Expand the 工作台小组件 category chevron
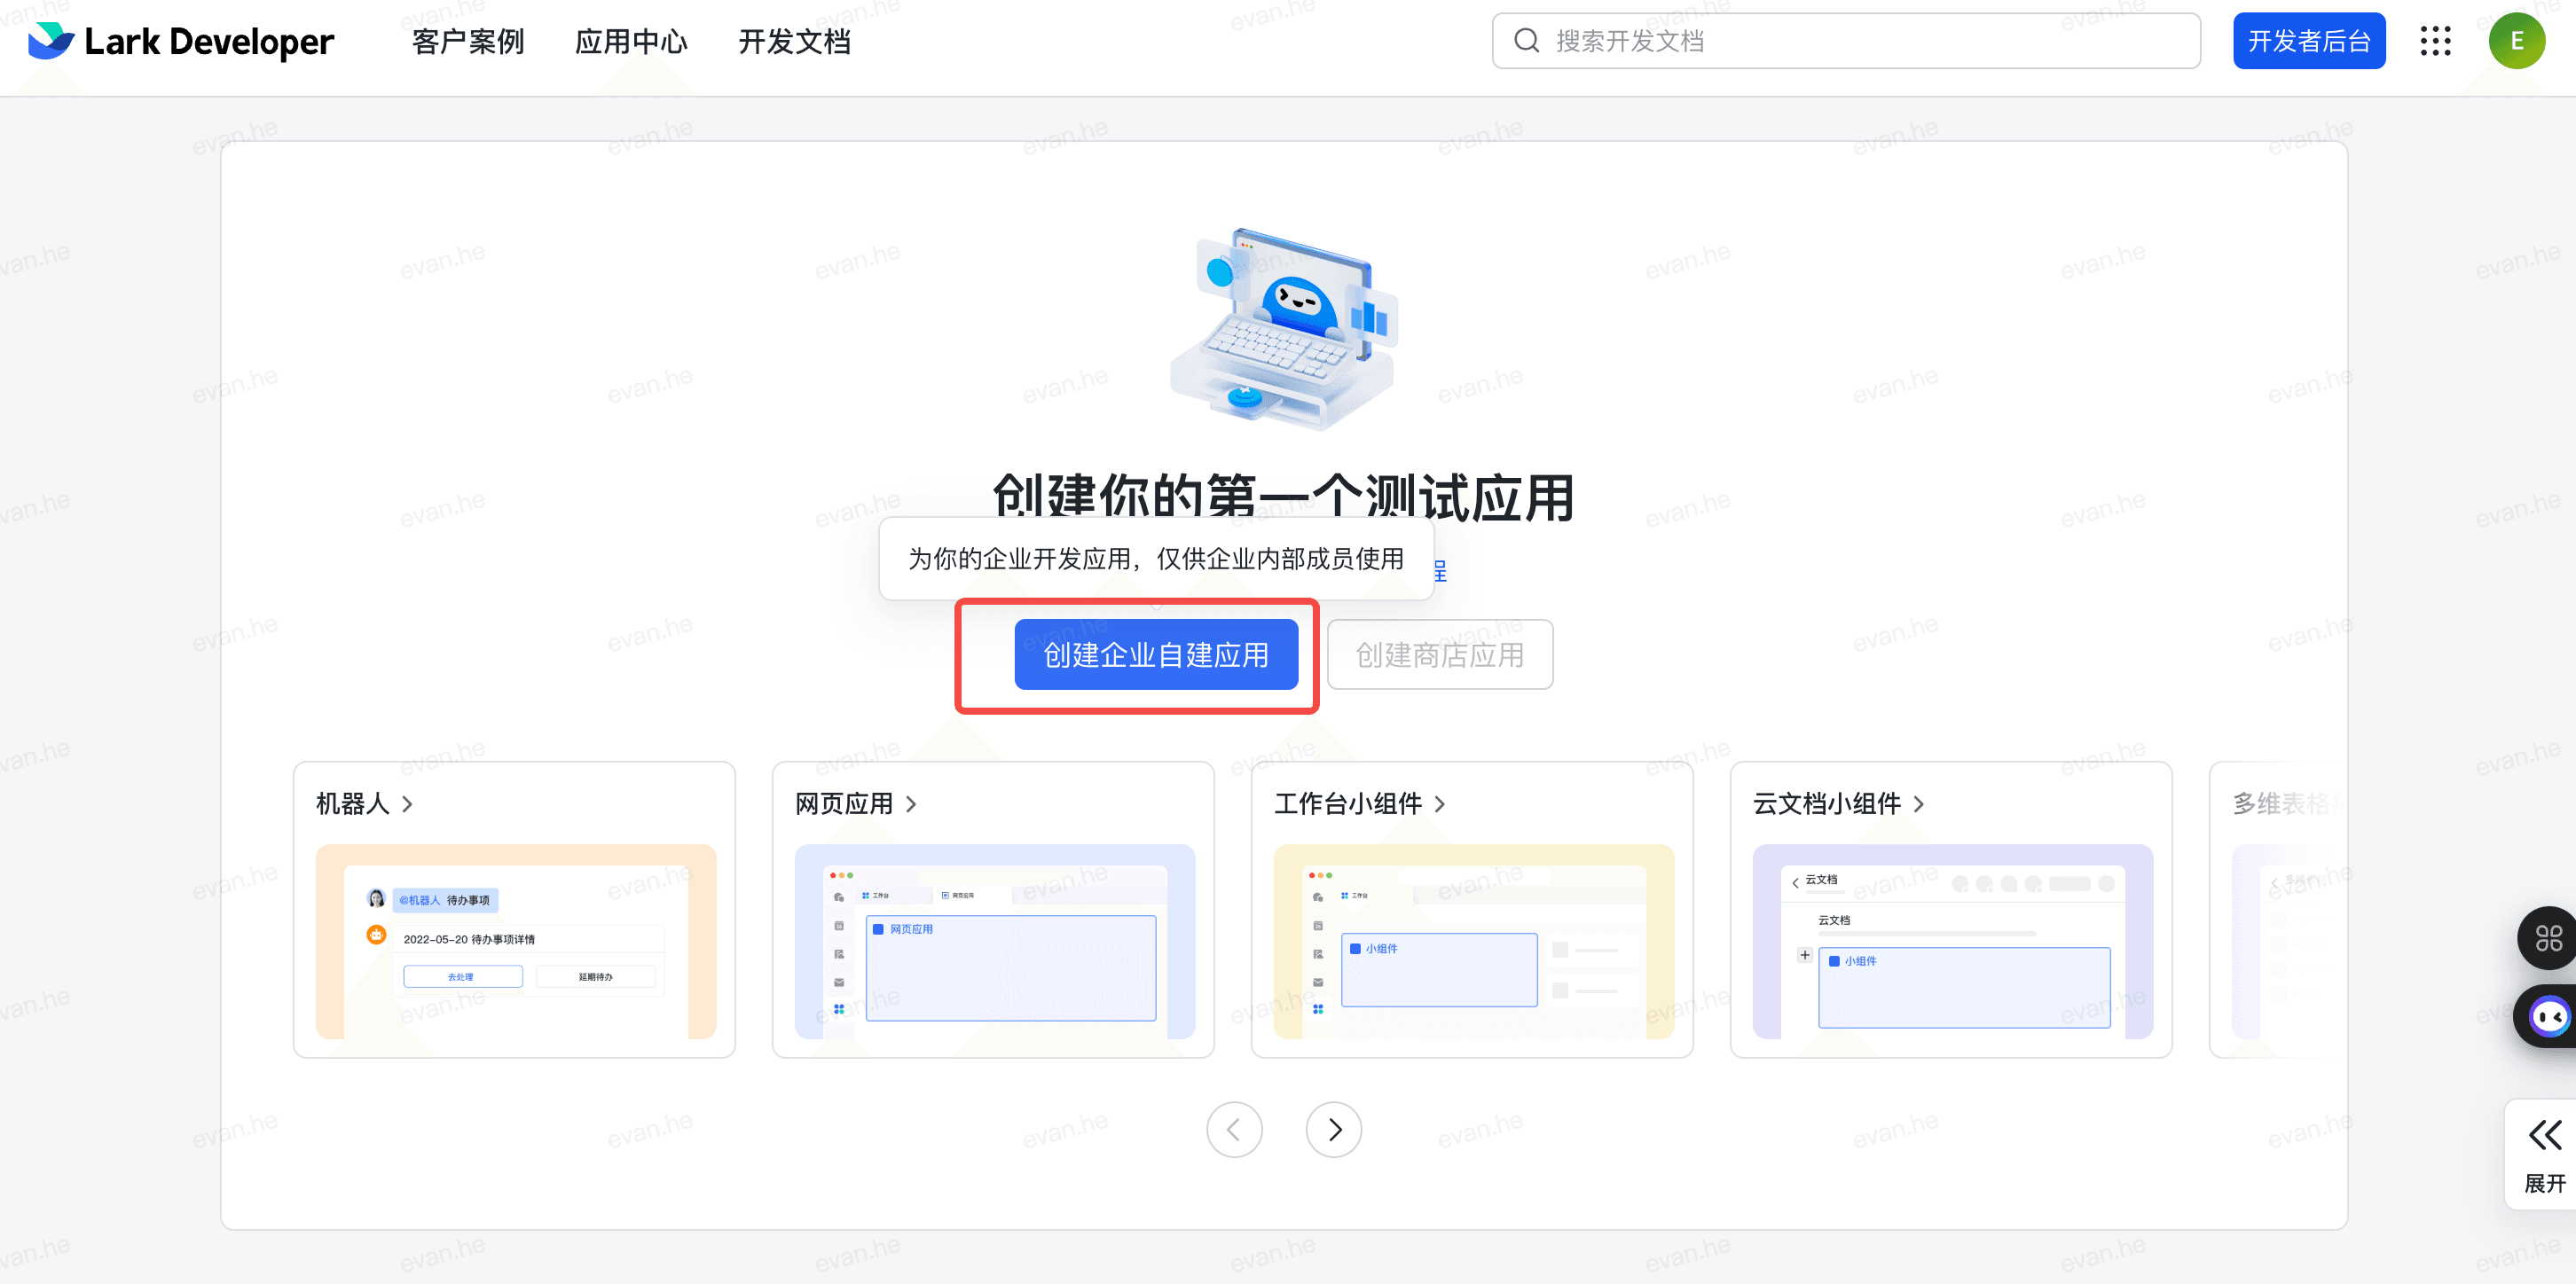Image resolution: width=2576 pixels, height=1284 pixels. [1440, 804]
